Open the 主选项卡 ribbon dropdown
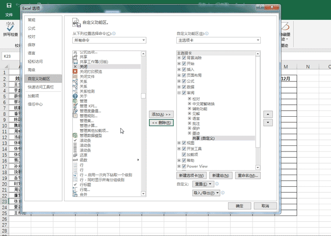This screenshot has width=331, height=236. pos(218,40)
